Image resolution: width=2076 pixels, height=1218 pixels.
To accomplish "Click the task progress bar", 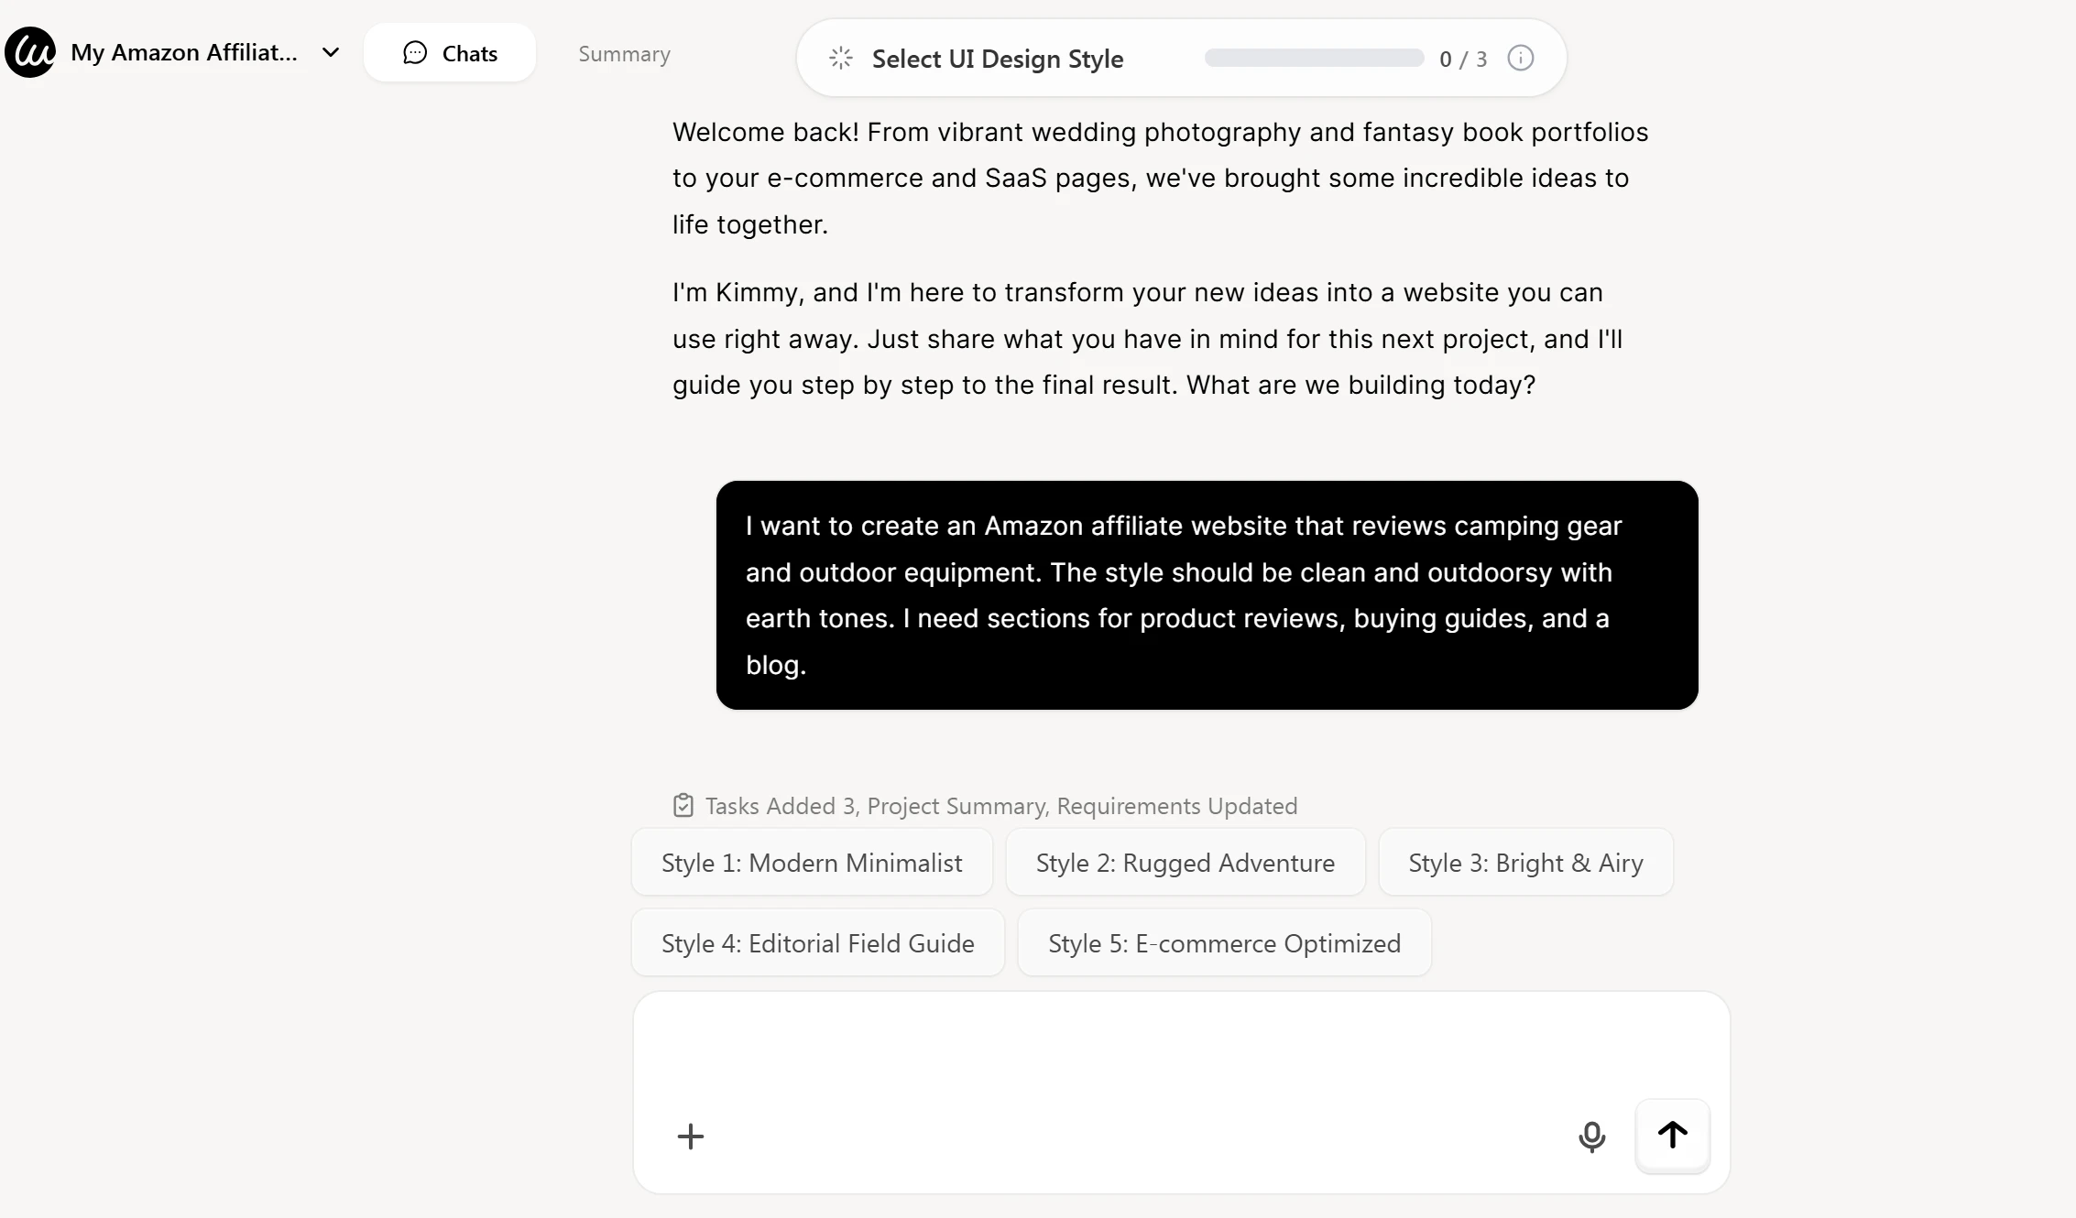I will pos(1314,58).
